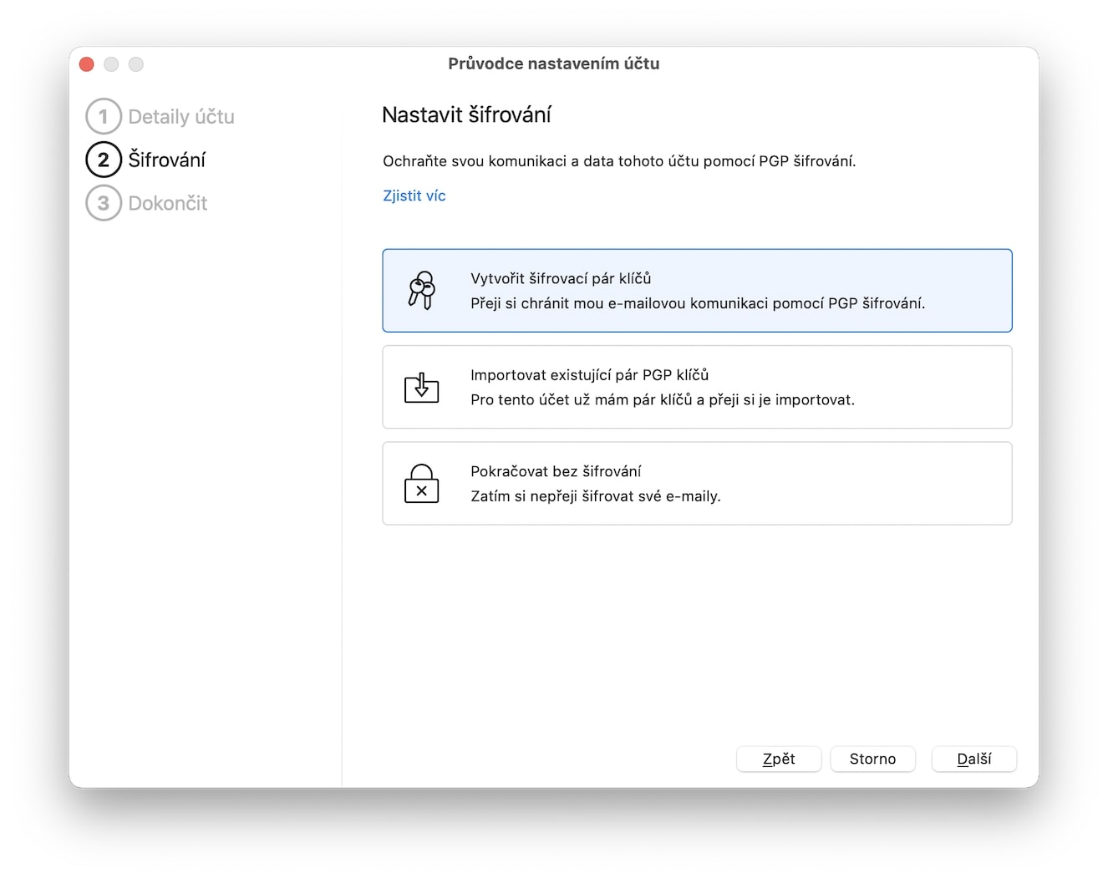Pick Pokračovat bez šifrování option
This screenshot has width=1108, height=879.
(x=697, y=484)
